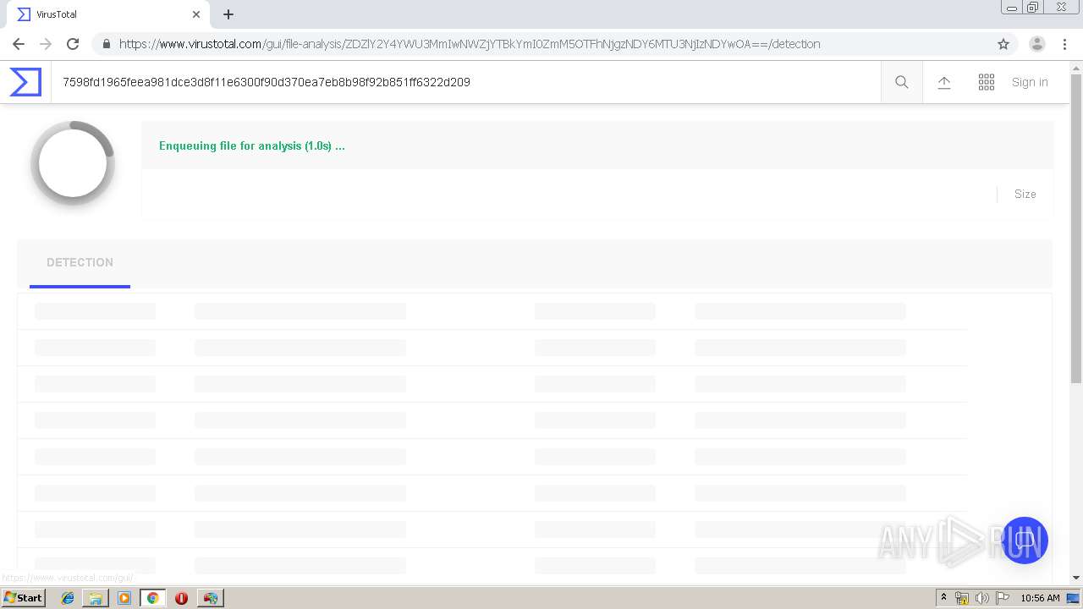Select the DETECTION tab
1083x609 pixels.
[80, 262]
